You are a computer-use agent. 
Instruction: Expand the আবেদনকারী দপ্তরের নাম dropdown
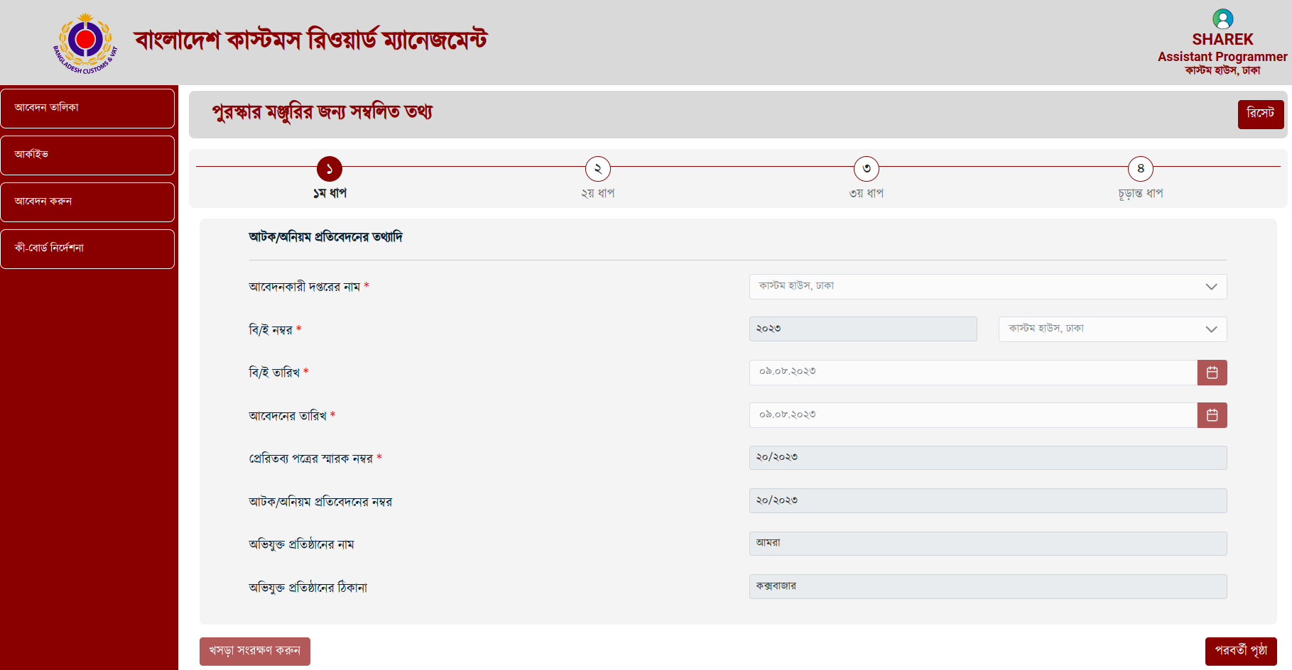988,287
